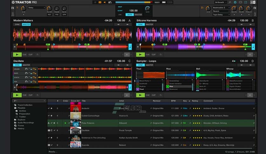The image size is (266, 154).
Task: Start playback on Sampler Deck D
Action: coord(140,95)
